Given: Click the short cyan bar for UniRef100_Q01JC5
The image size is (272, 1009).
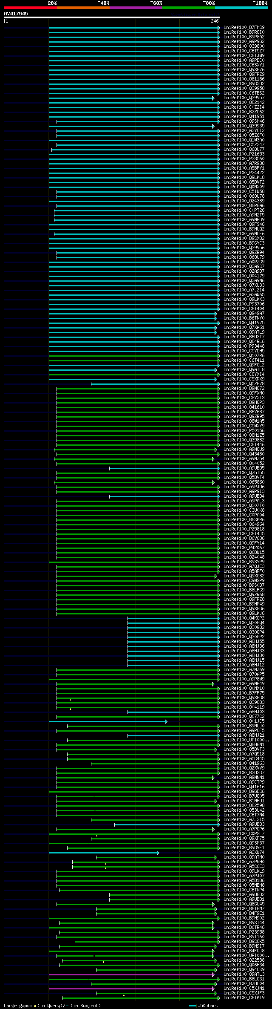Looking at the screenshot, I should coord(108,721).
